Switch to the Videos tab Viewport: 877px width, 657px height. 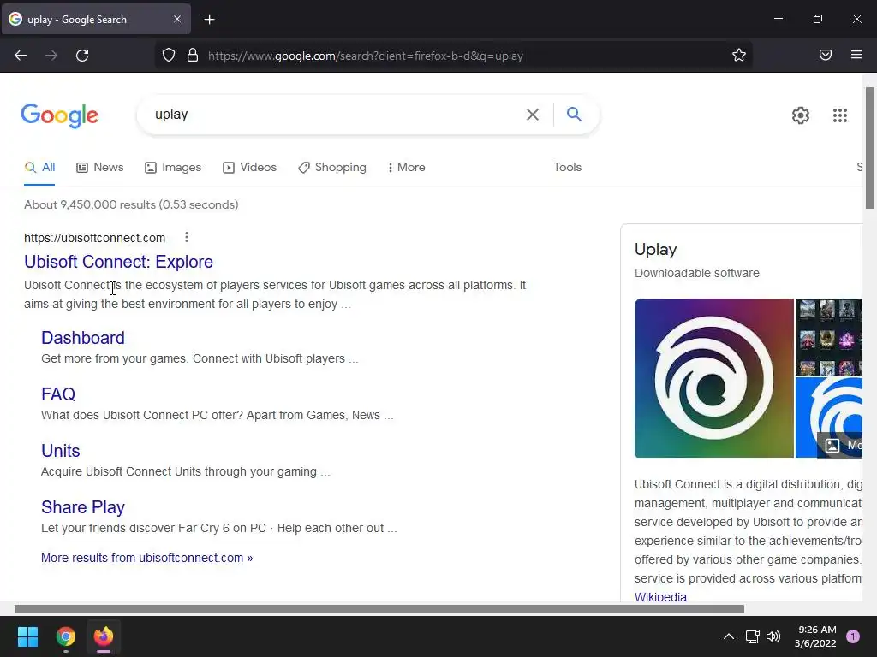(249, 167)
